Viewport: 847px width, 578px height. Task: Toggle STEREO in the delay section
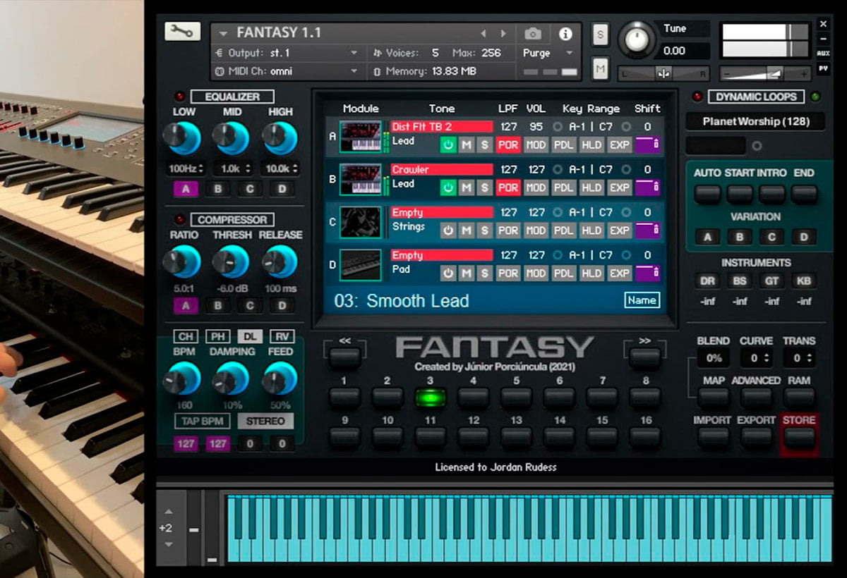[265, 422]
